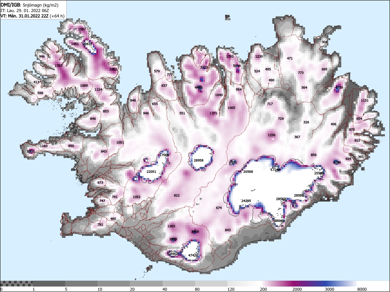Image resolution: width=390 pixels, height=292 pixels.
Task: Click the value '4460'
Action: (x=199, y=88)
